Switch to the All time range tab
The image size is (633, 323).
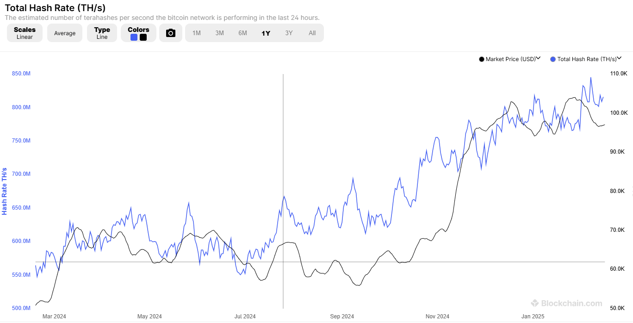[x=312, y=33]
